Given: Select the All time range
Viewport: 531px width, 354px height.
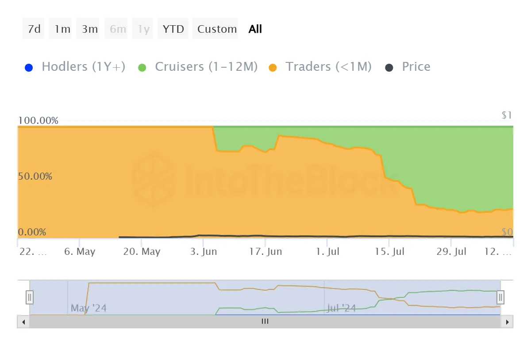Looking at the screenshot, I should [255, 29].
